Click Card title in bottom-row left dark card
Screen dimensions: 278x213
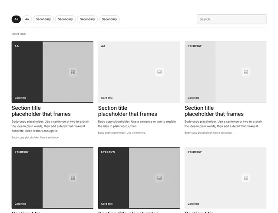coord(20,204)
